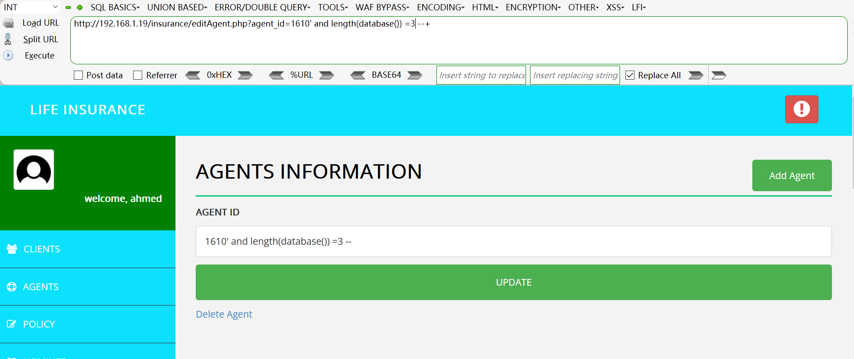
Task: Uncheck the Replace All checkbox
Action: point(630,75)
